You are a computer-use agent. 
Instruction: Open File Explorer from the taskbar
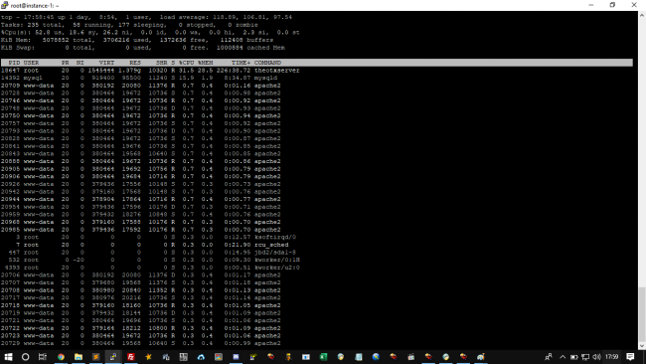coord(79,357)
